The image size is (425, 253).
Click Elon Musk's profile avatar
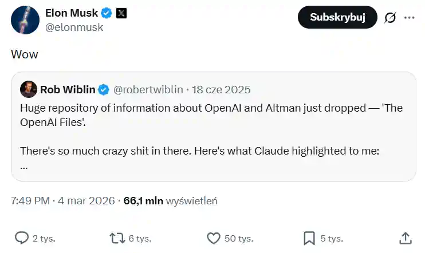pos(25,20)
